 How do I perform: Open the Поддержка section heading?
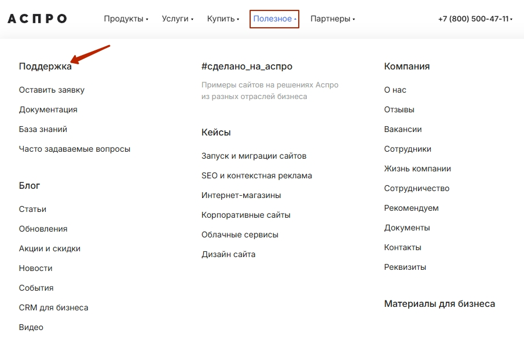tap(45, 66)
